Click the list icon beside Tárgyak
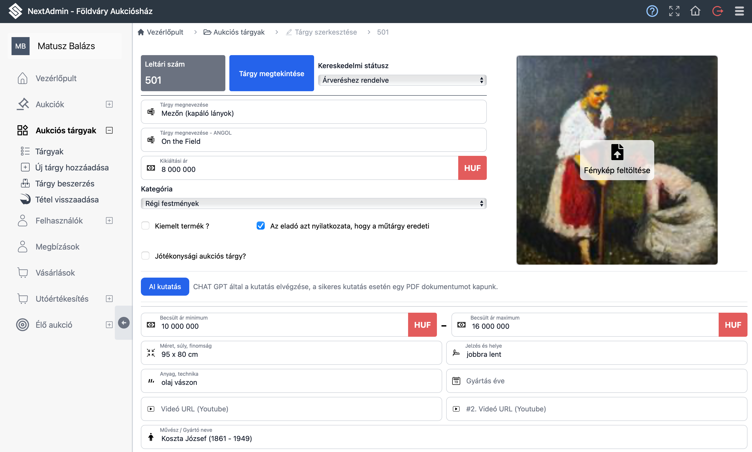Screen dimensions: 752x452 coord(25,151)
